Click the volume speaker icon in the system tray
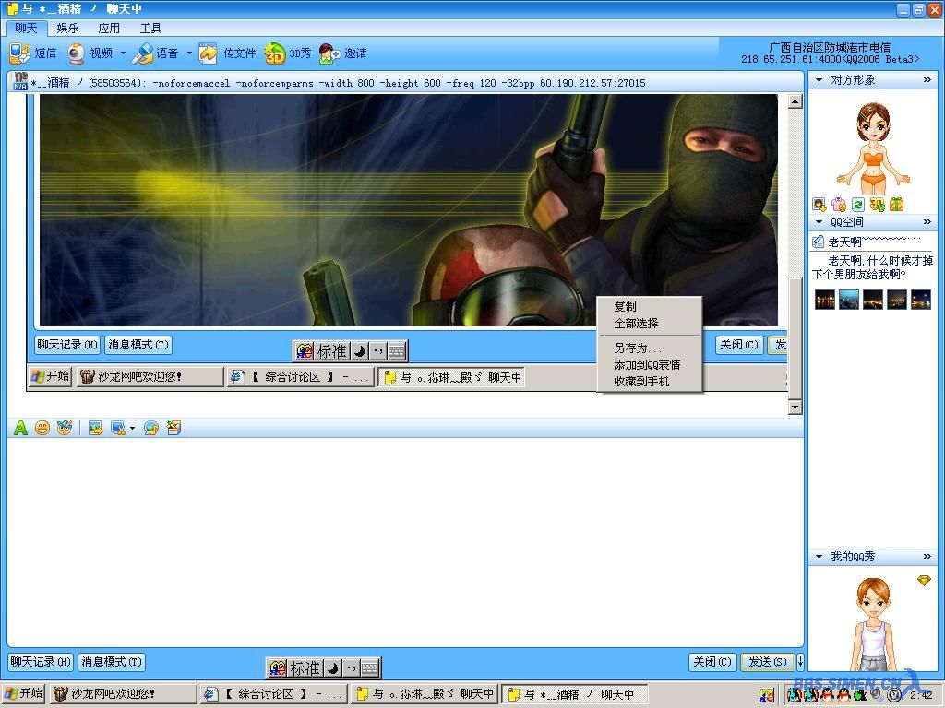945x708 pixels. [877, 695]
